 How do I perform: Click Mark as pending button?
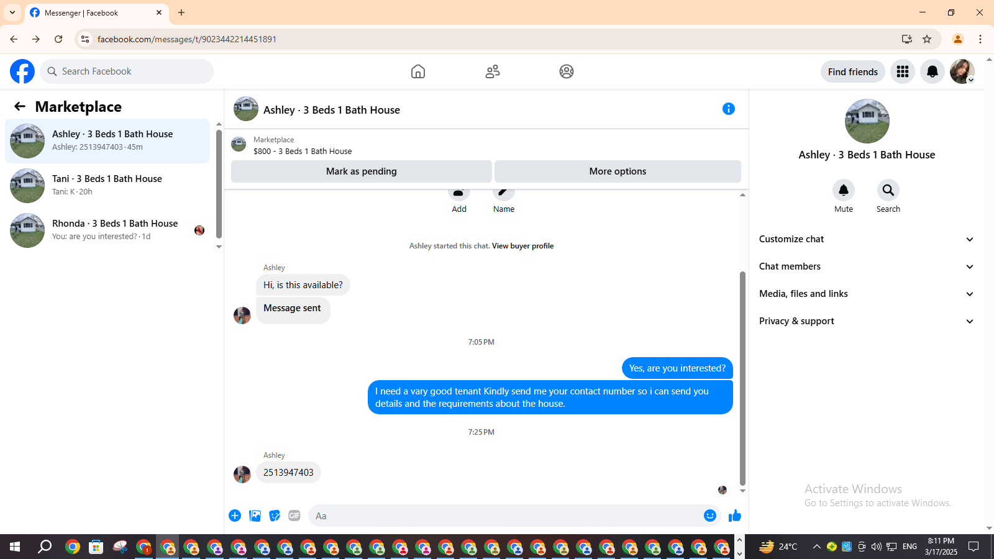point(362,171)
